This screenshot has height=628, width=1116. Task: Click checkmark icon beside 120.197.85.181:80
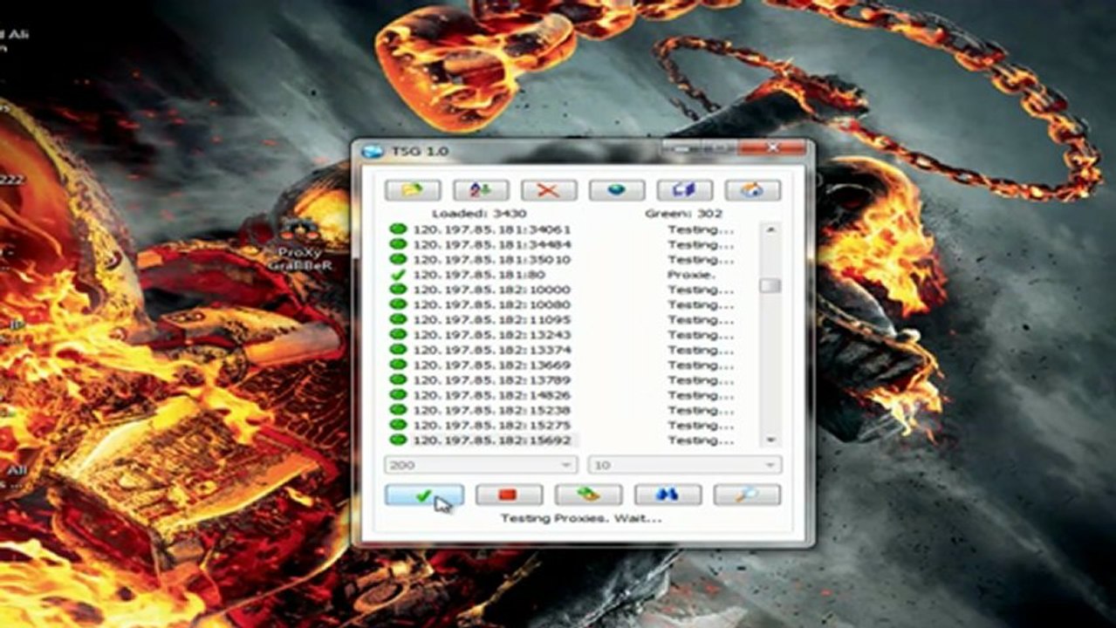point(398,275)
